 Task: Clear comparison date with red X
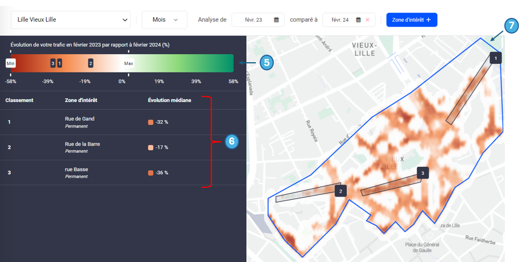pyautogui.click(x=368, y=20)
